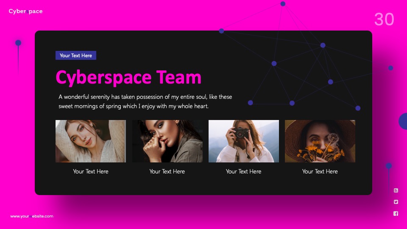Select the photo with hat and flowers
The height and width of the screenshot is (229, 407).
pos(320,141)
